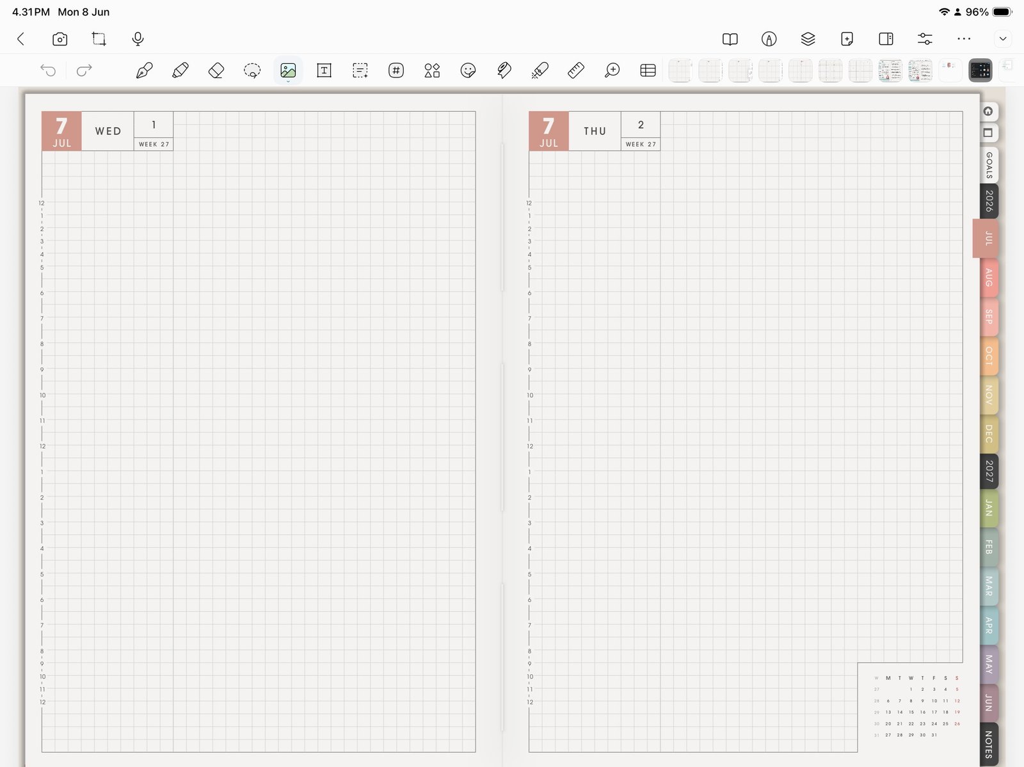Go back using the back chevron
Viewport: 1024px width, 767px height.
coord(20,39)
